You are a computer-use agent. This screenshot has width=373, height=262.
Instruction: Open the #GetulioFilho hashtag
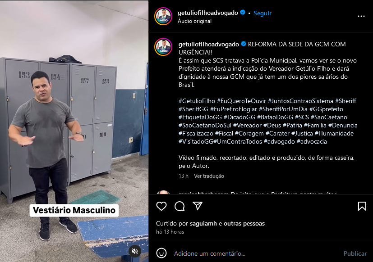(197, 101)
